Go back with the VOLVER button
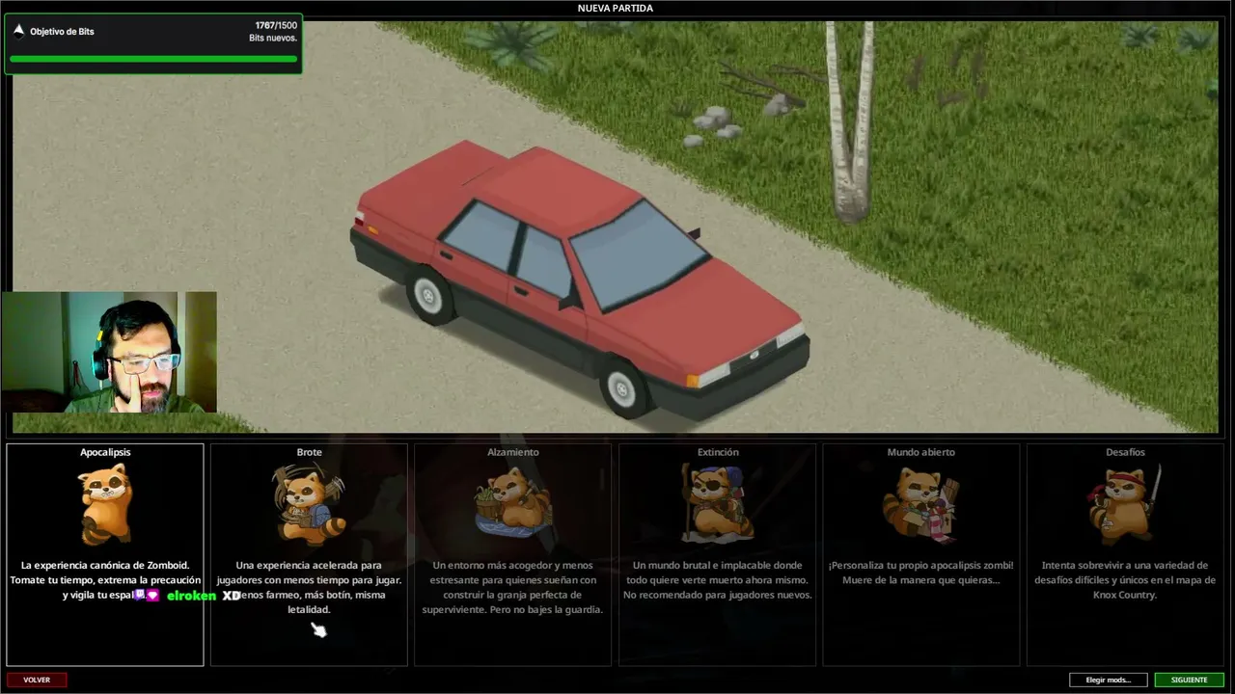Screen dimensions: 1235x694 [37, 680]
